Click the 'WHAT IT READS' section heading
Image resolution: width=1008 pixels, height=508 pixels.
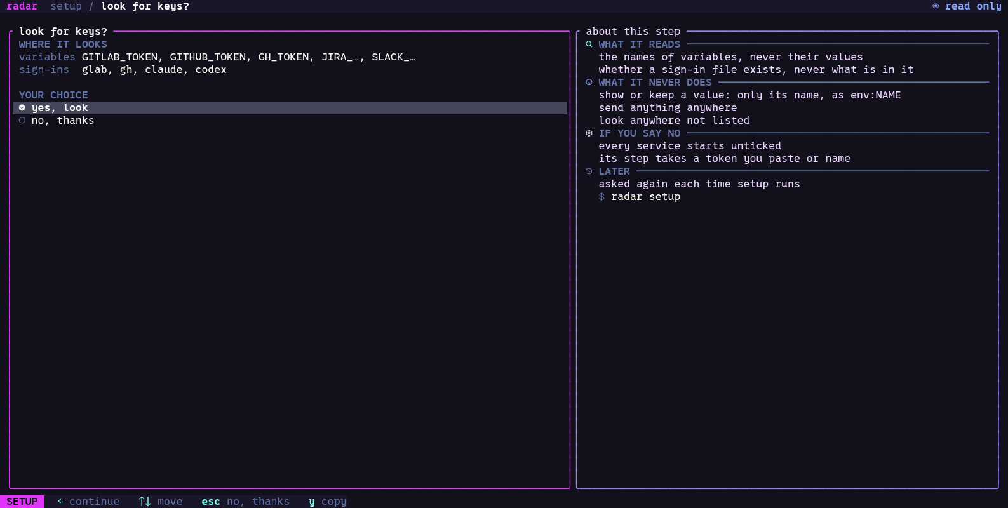click(x=640, y=44)
